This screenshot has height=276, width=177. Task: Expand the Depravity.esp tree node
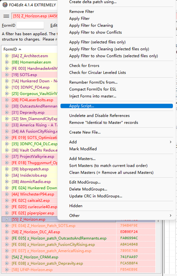coord(7,112)
